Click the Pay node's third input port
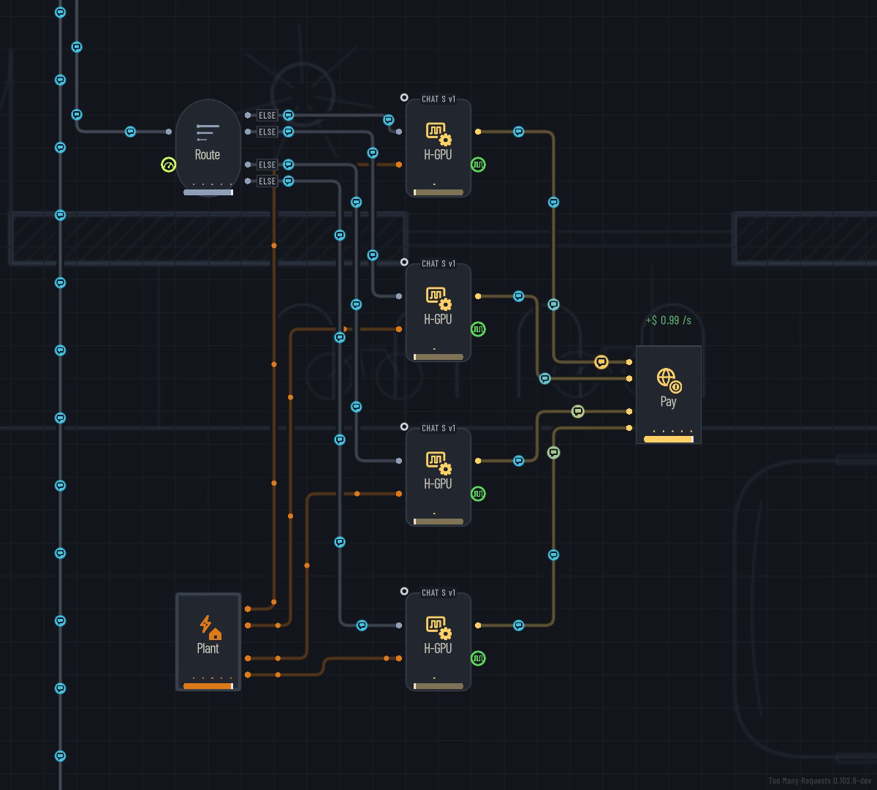 (629, 411)
